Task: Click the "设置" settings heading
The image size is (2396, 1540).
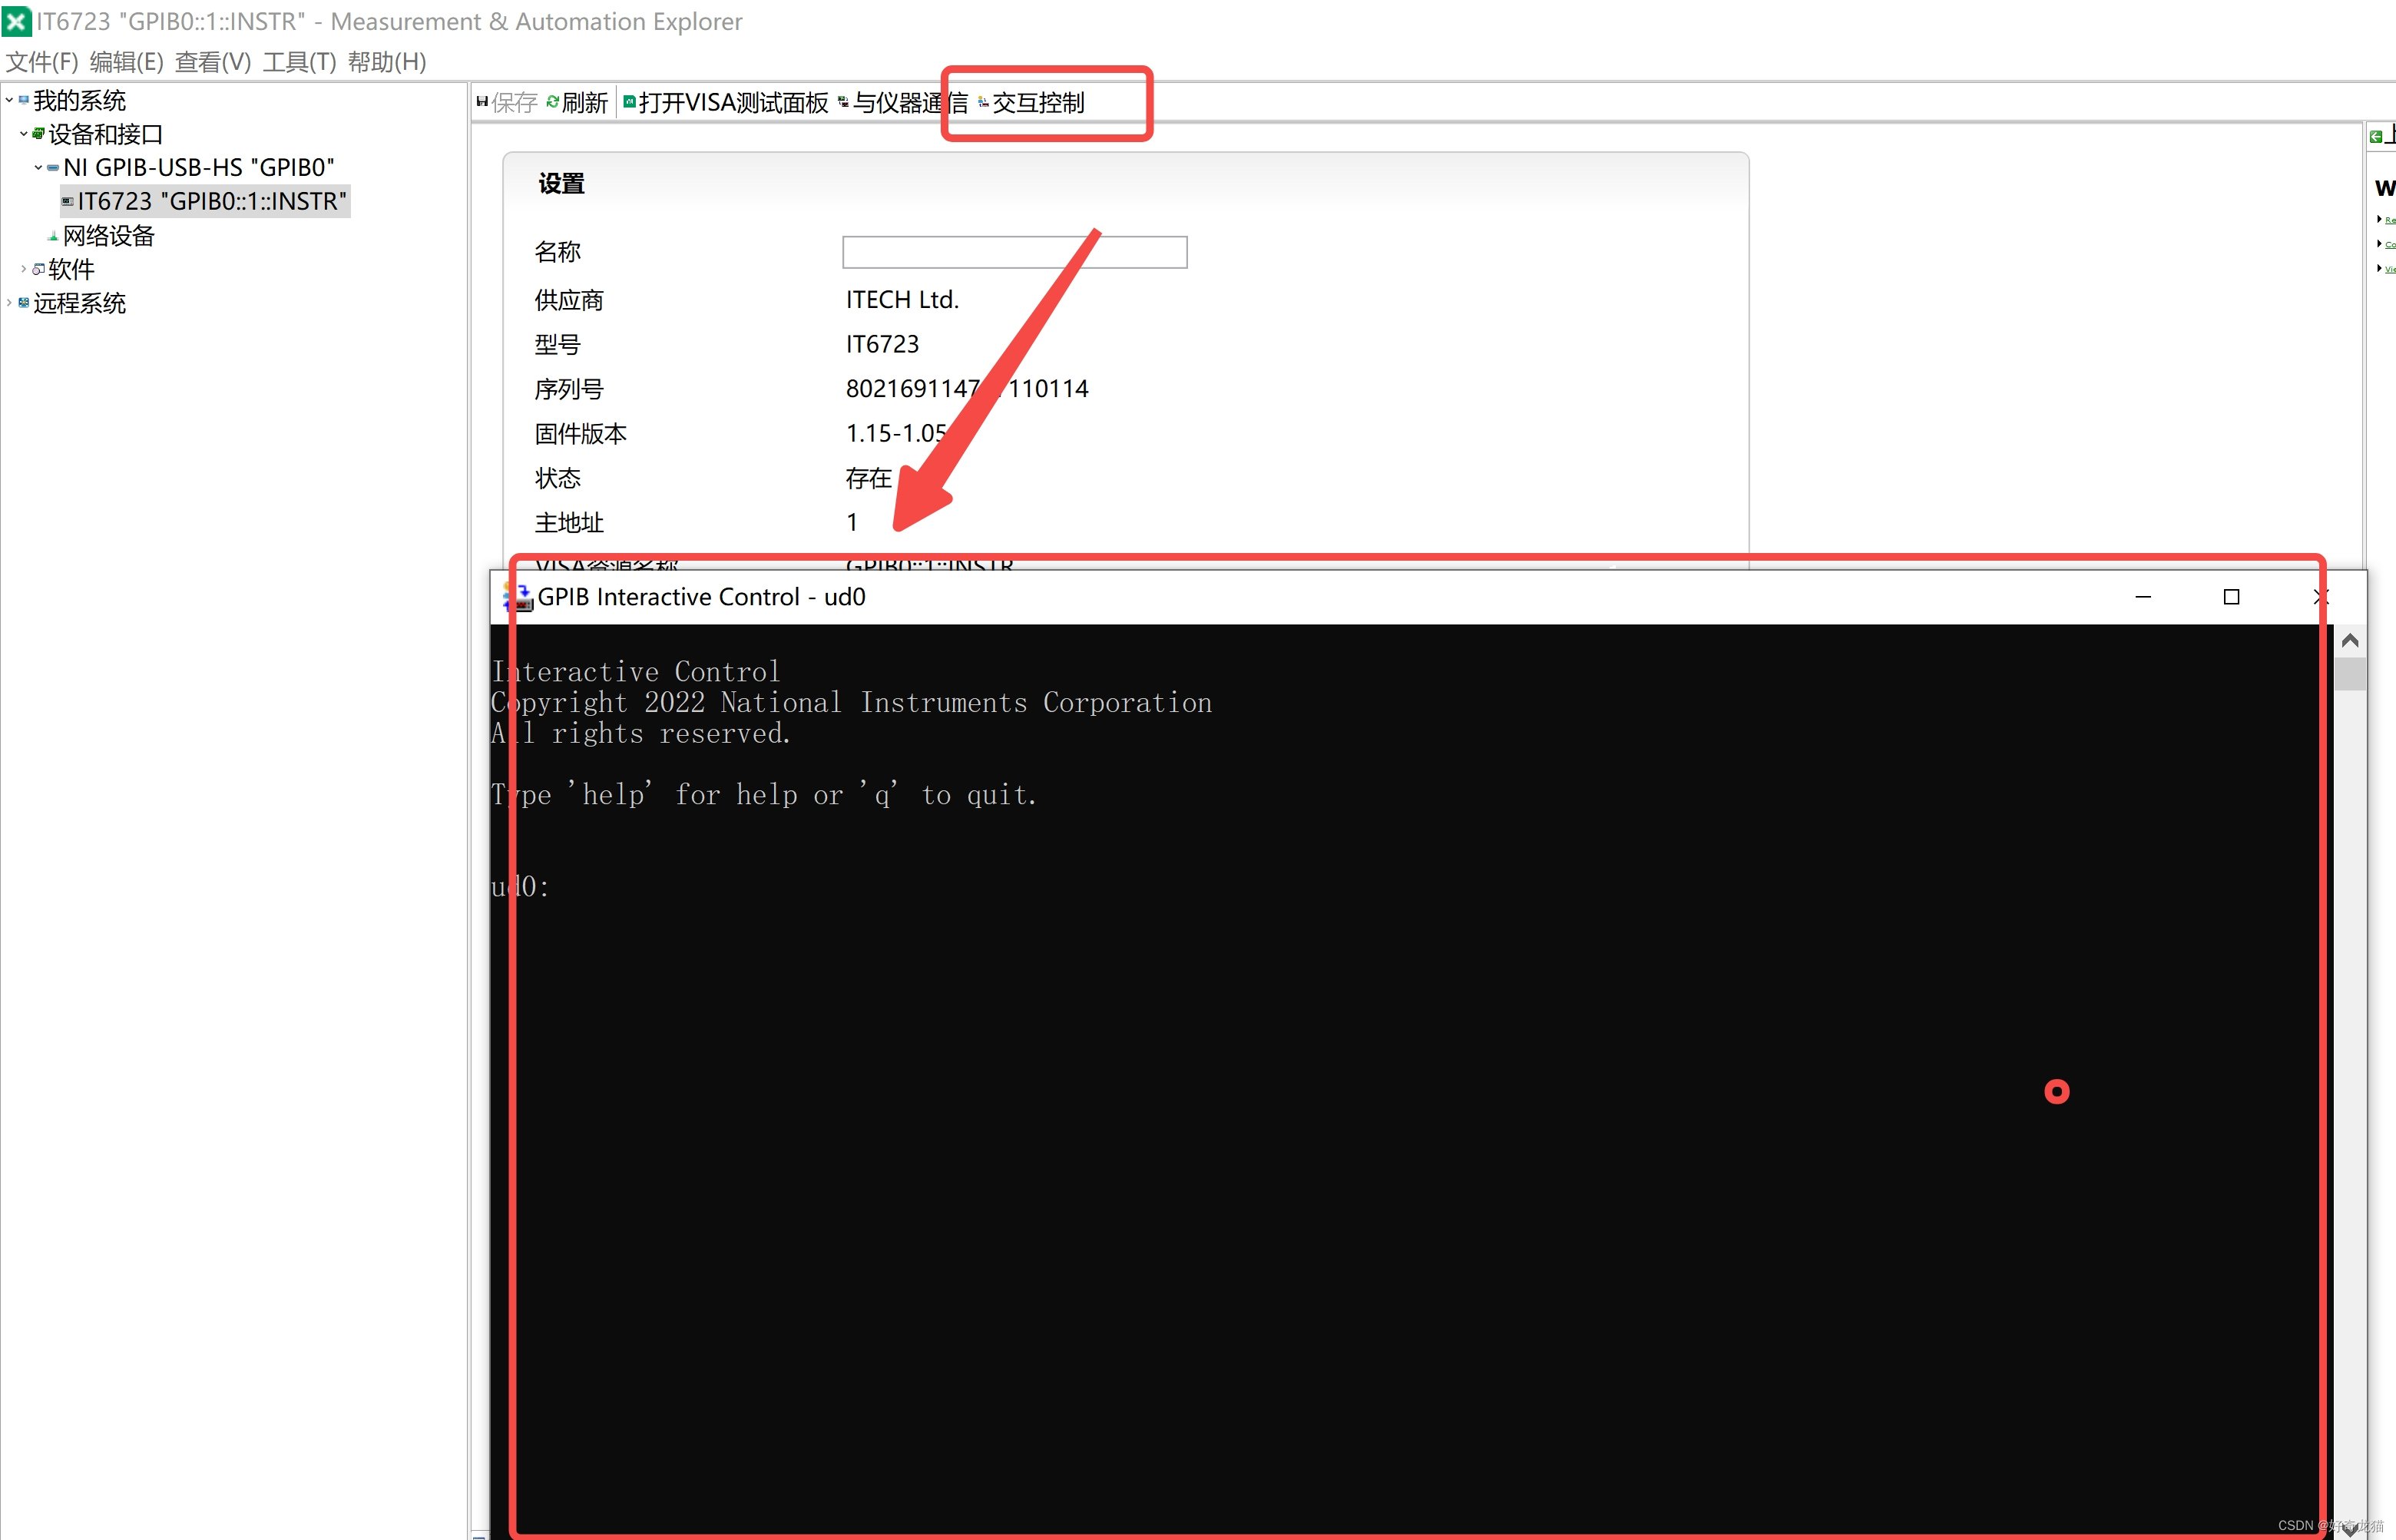Action: pyautogui.click(x=561, y=184)
